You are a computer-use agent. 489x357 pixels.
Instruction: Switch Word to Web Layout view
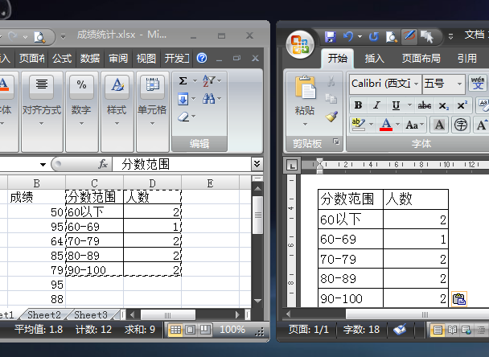pos(466,330)
